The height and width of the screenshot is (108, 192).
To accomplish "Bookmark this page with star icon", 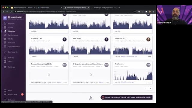I will pos(135,12).
